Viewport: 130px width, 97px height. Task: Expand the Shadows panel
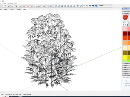tap(126, 69)
